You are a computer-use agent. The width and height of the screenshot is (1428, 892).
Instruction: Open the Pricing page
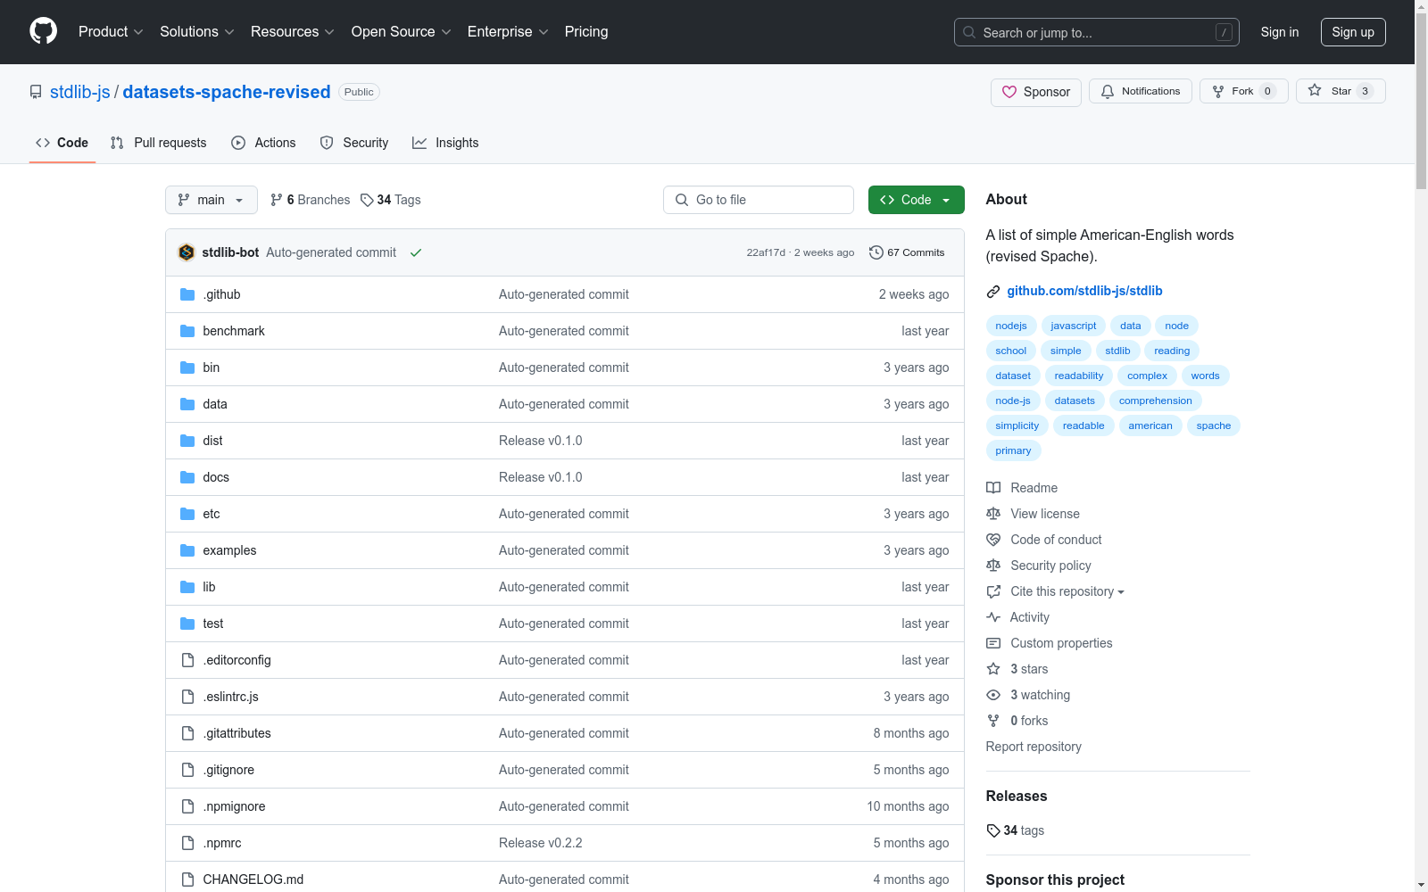pyautogui.click(x=586, y=31)
